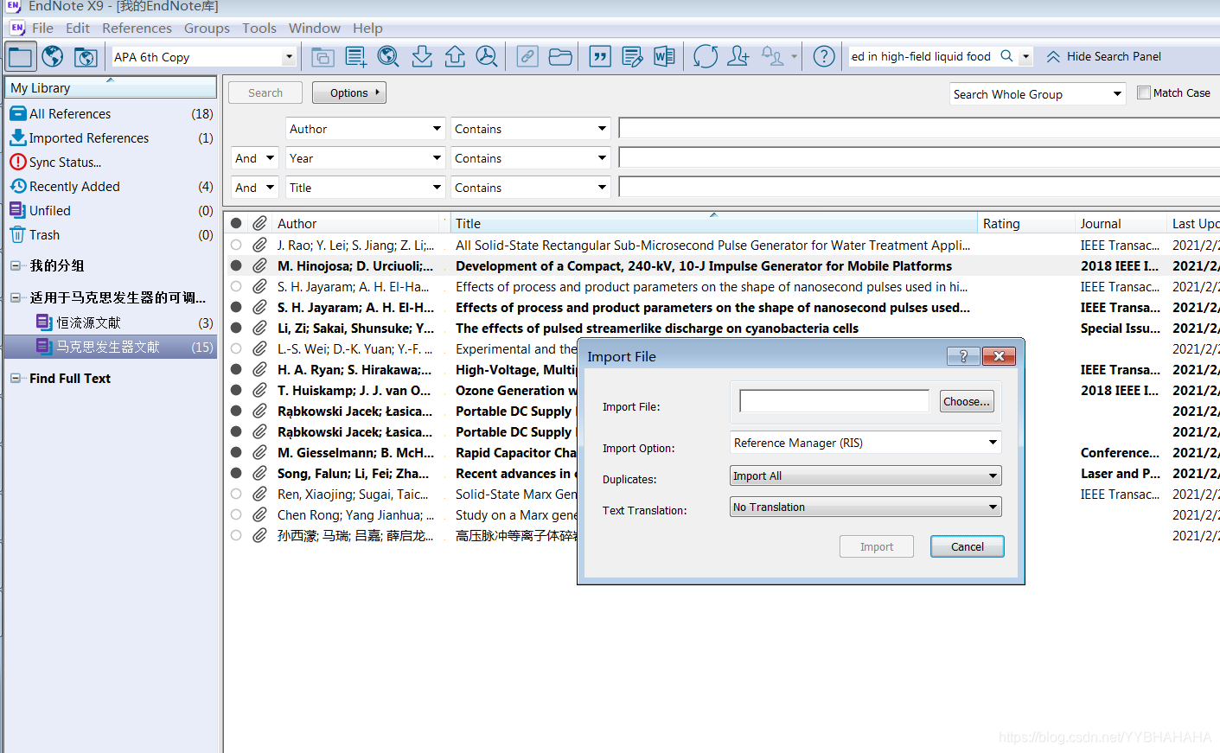The height and width of the screenshot is (753, 1220).
Task: Open Import Option dropdown in dialog
Action: 865,443
